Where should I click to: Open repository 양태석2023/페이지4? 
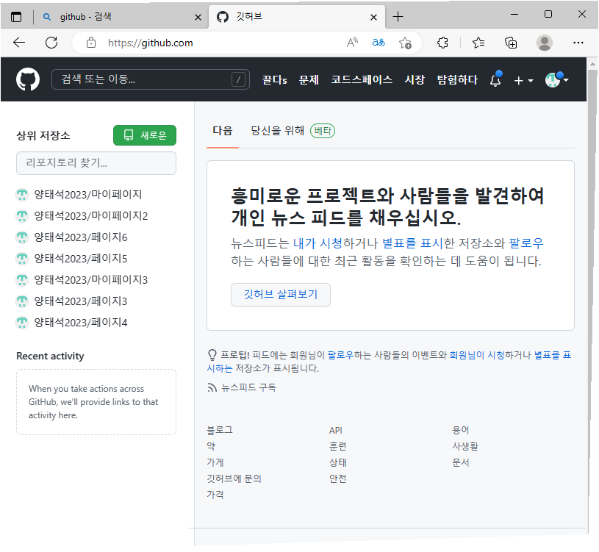click(81, 323)
